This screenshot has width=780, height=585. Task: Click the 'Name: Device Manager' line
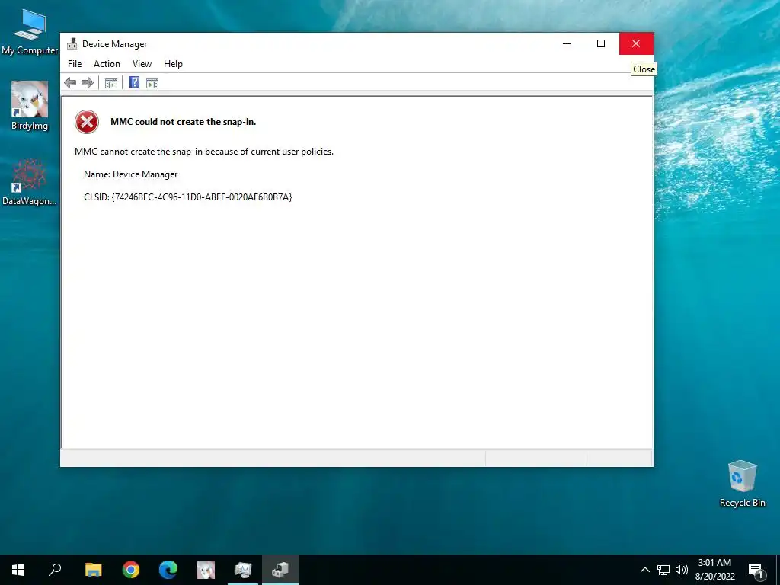(x=131, y=174)
